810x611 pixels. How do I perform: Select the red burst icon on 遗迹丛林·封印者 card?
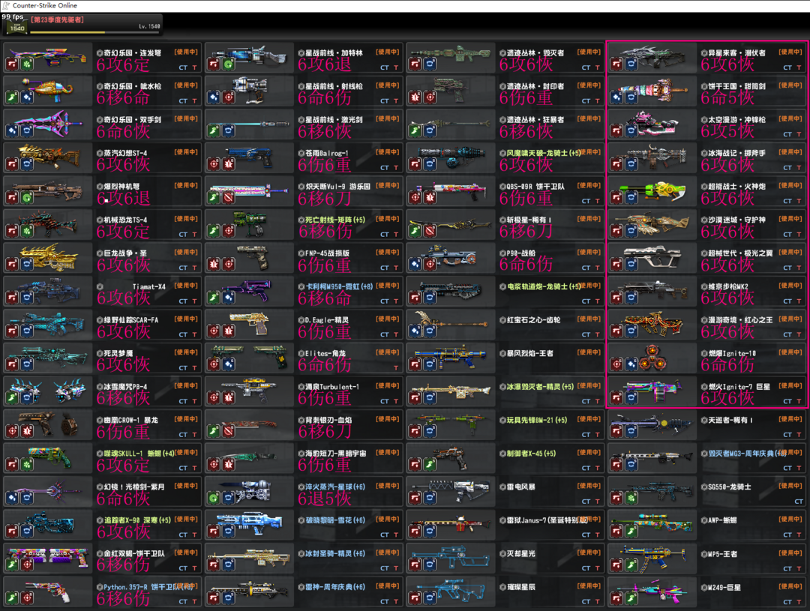coord(415,97)
